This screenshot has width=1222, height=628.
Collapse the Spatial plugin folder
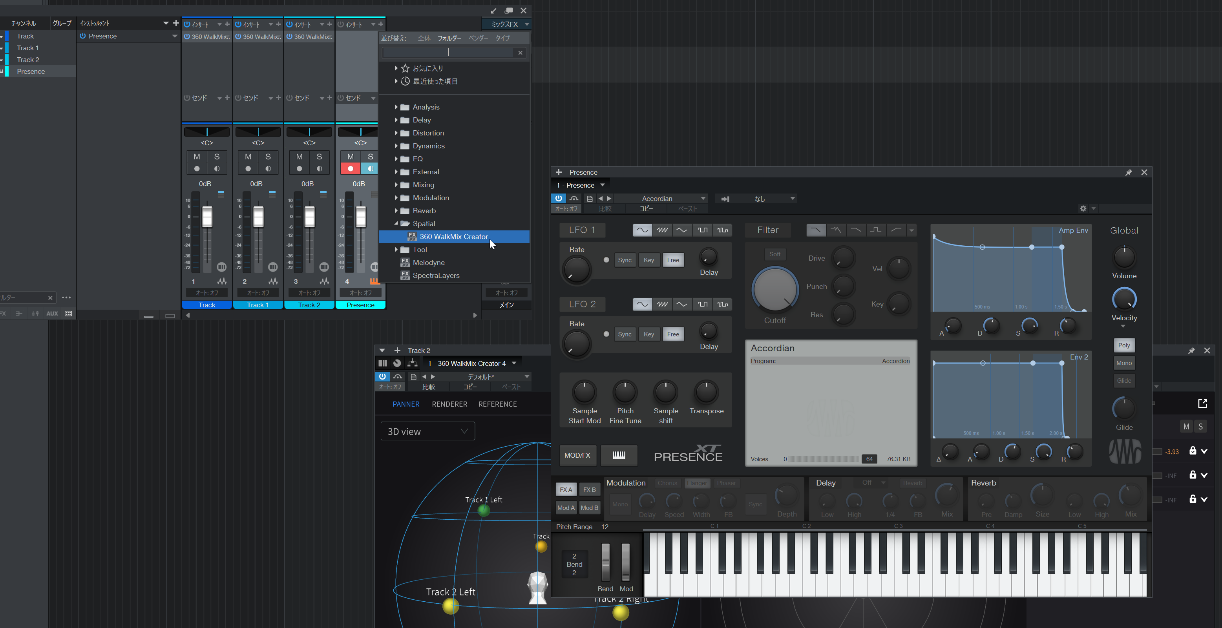396,223
